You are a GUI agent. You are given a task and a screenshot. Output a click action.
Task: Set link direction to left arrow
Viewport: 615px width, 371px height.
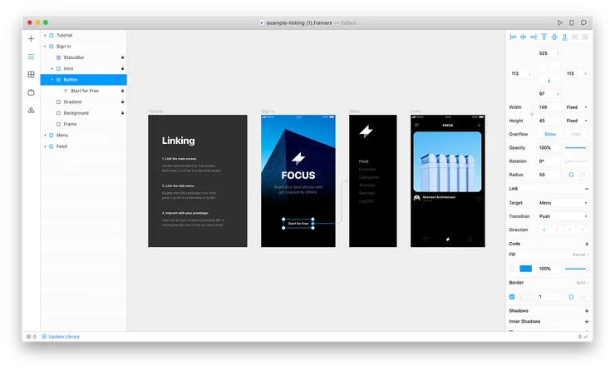pos(544,230)
